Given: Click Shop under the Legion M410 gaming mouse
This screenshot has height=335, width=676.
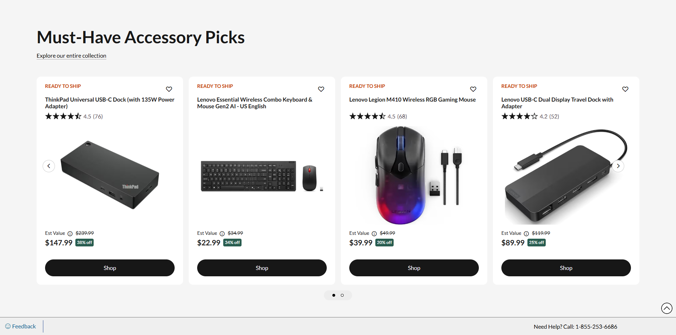Looking at the screenshot, I should pyautogui.click(x=414, y=268).
